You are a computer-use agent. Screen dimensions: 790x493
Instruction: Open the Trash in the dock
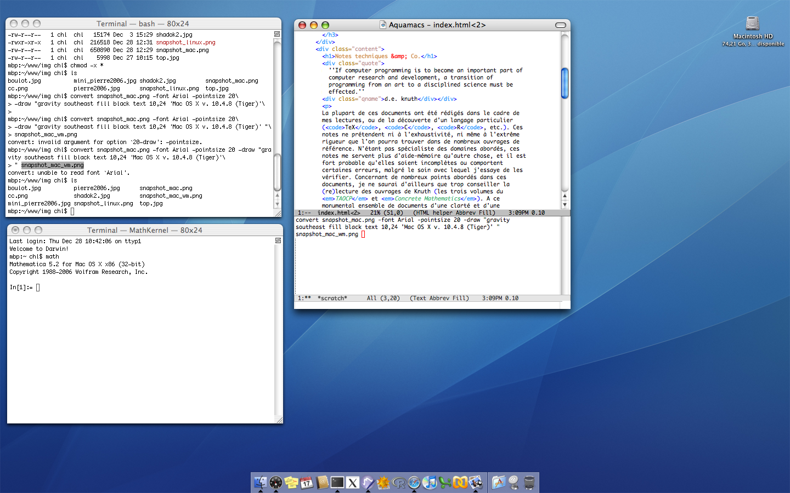529,483
